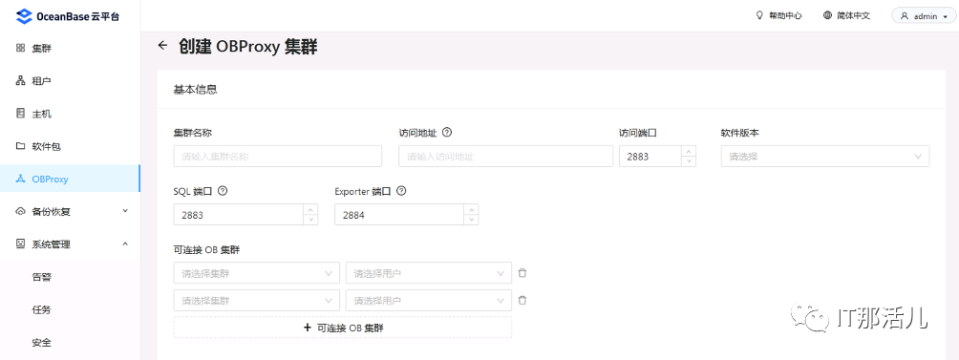
Task: Increase the Exporter 端口 value with up arrow
Action: click(x=472, y=209)
